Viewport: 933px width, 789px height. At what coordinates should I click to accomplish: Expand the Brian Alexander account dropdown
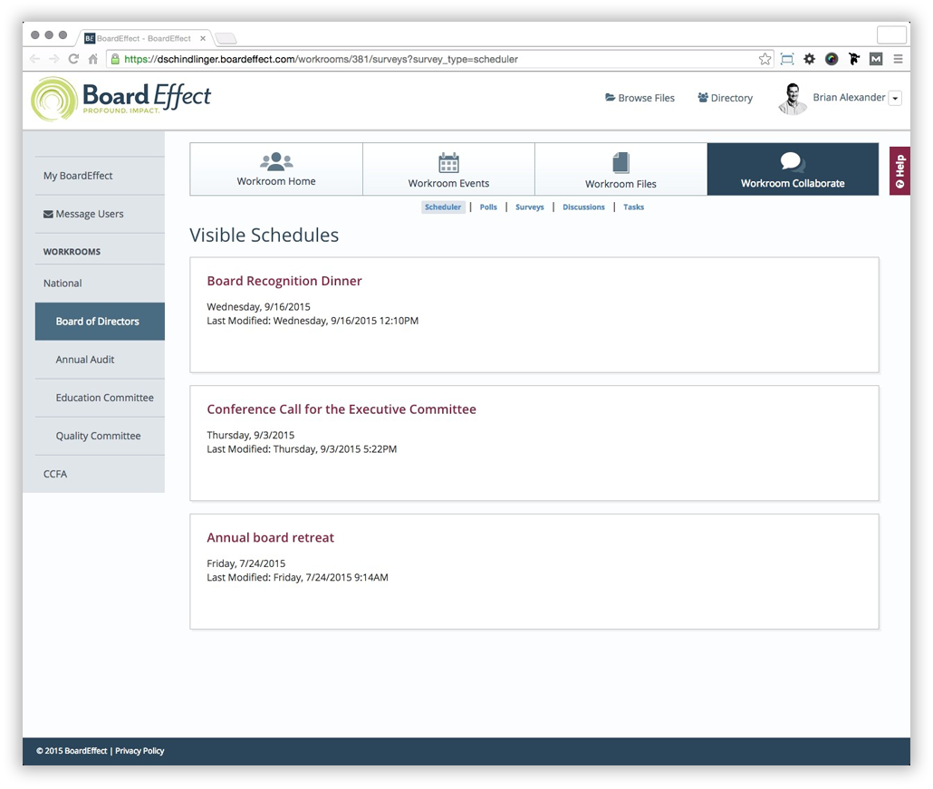coord(894,98)
